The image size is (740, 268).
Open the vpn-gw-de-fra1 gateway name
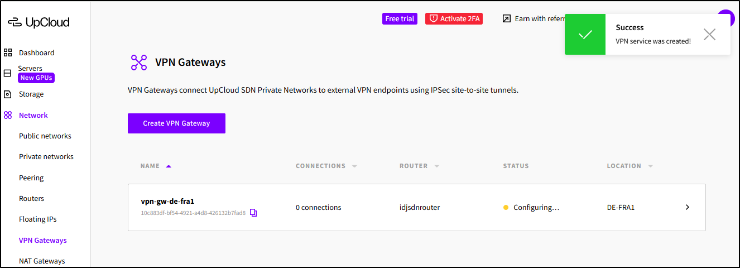[x=167, y=202]
